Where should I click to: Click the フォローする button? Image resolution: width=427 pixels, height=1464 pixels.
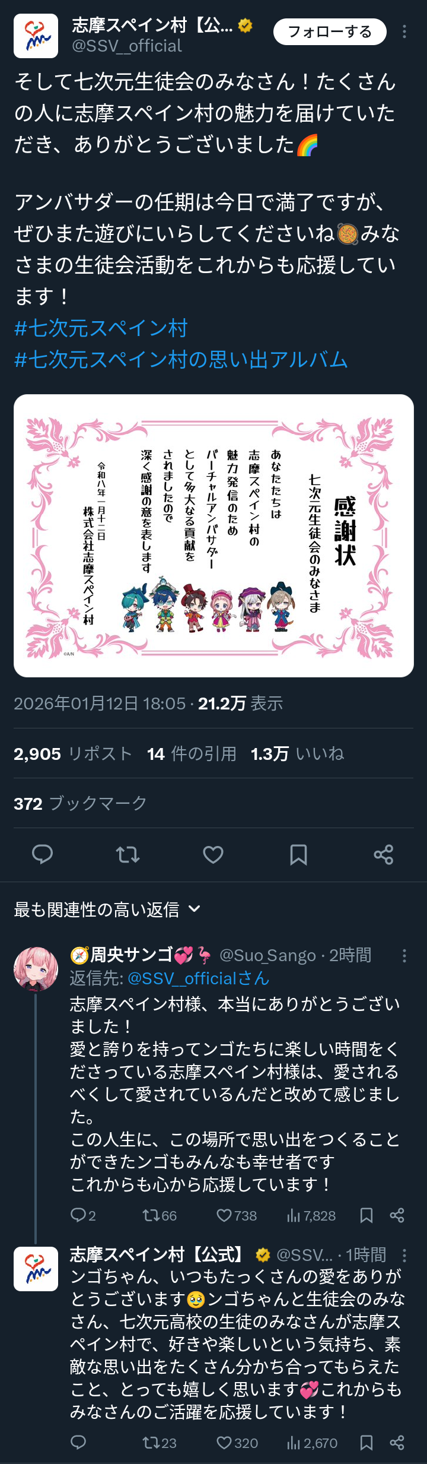click(330, 31)
